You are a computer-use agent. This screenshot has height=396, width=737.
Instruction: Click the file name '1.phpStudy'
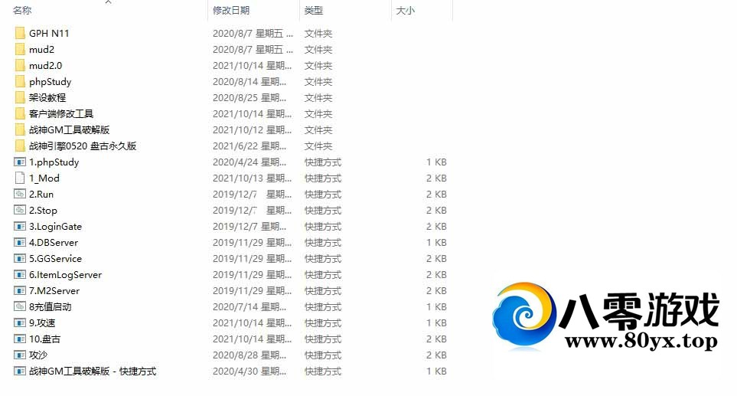pyautogui.click(x=54, y=162)
